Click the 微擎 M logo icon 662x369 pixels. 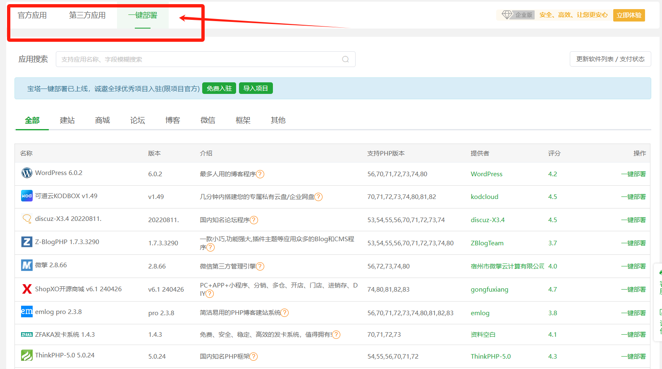[27, 265]
